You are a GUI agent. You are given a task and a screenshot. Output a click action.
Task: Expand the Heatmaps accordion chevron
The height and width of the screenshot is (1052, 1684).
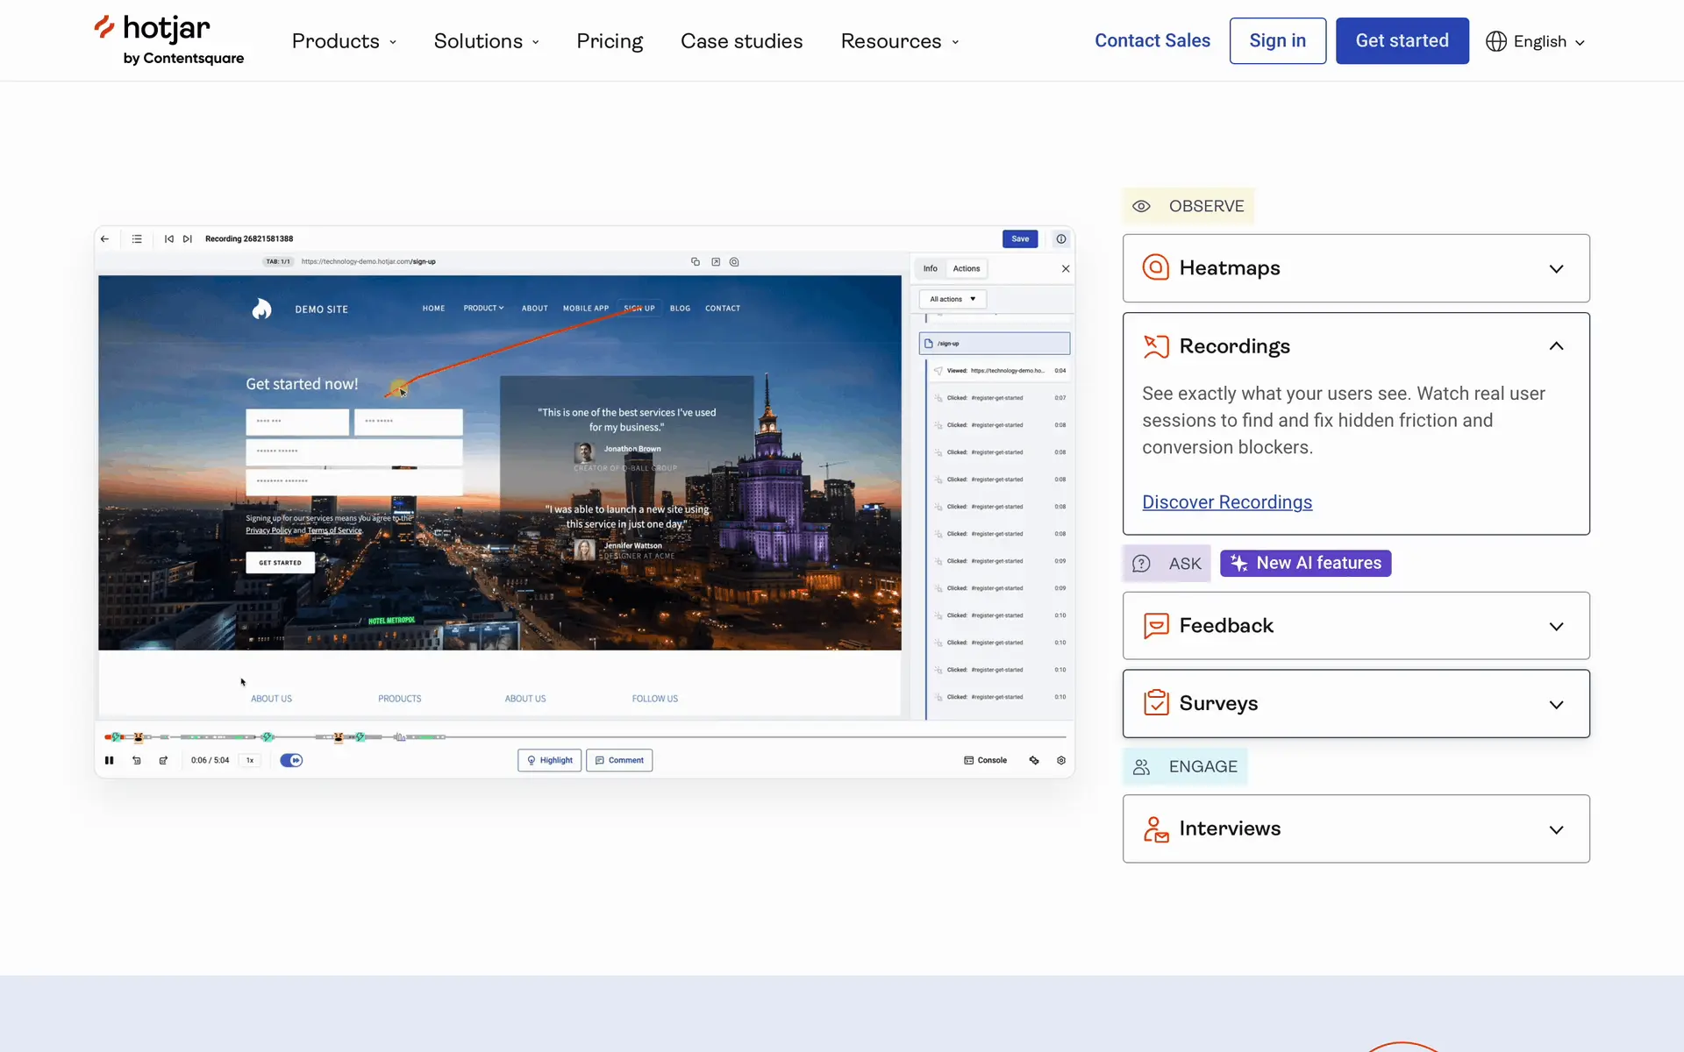tap(1556, 268)
